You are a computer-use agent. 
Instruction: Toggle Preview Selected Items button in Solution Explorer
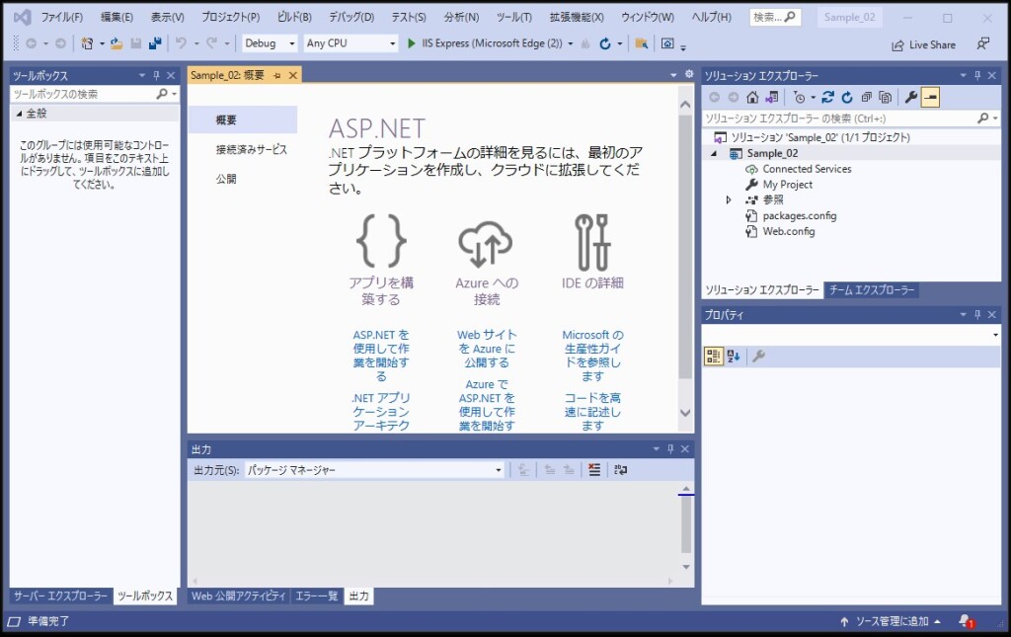pyautogui.click(x=931, y=97)
